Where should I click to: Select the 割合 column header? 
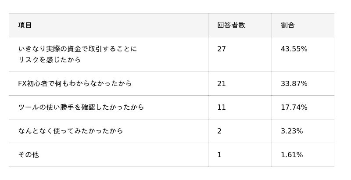tap(287, 25)
